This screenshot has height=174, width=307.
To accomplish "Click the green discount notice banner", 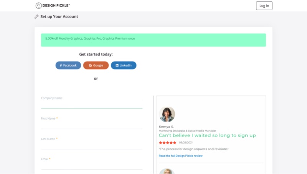I will tap(153, 40).
